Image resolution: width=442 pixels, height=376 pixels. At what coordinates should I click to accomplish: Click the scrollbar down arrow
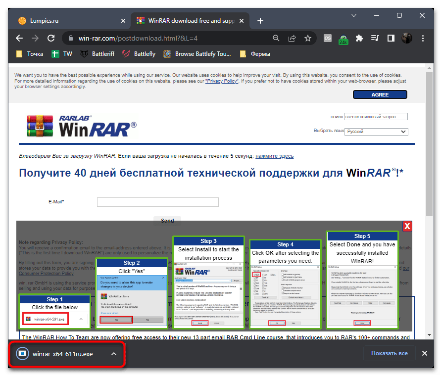pos(429,335)
